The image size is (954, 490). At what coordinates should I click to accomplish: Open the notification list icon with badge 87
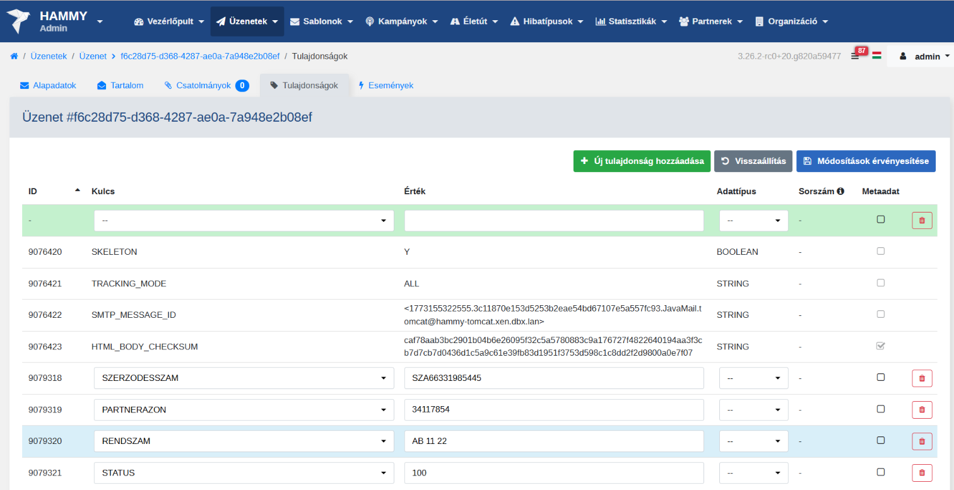(x=855, y=56)
